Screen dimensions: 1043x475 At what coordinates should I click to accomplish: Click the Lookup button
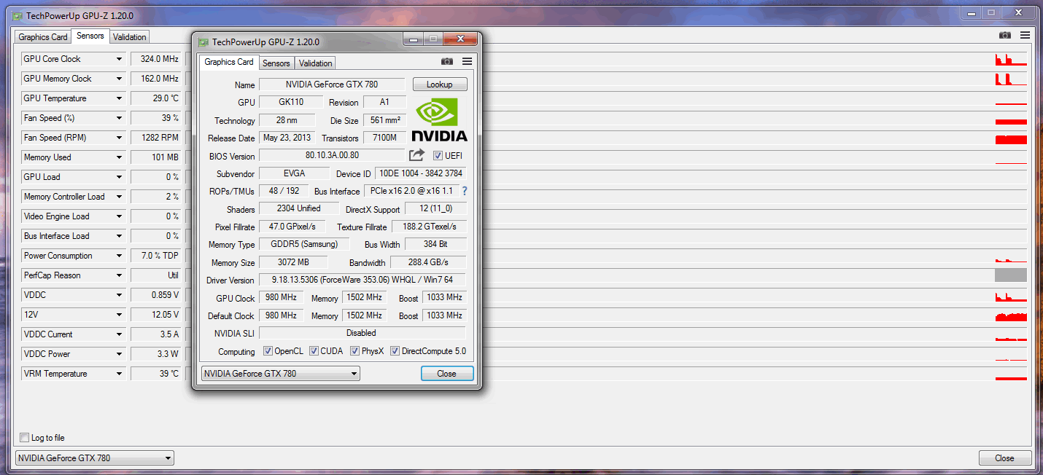439,85
